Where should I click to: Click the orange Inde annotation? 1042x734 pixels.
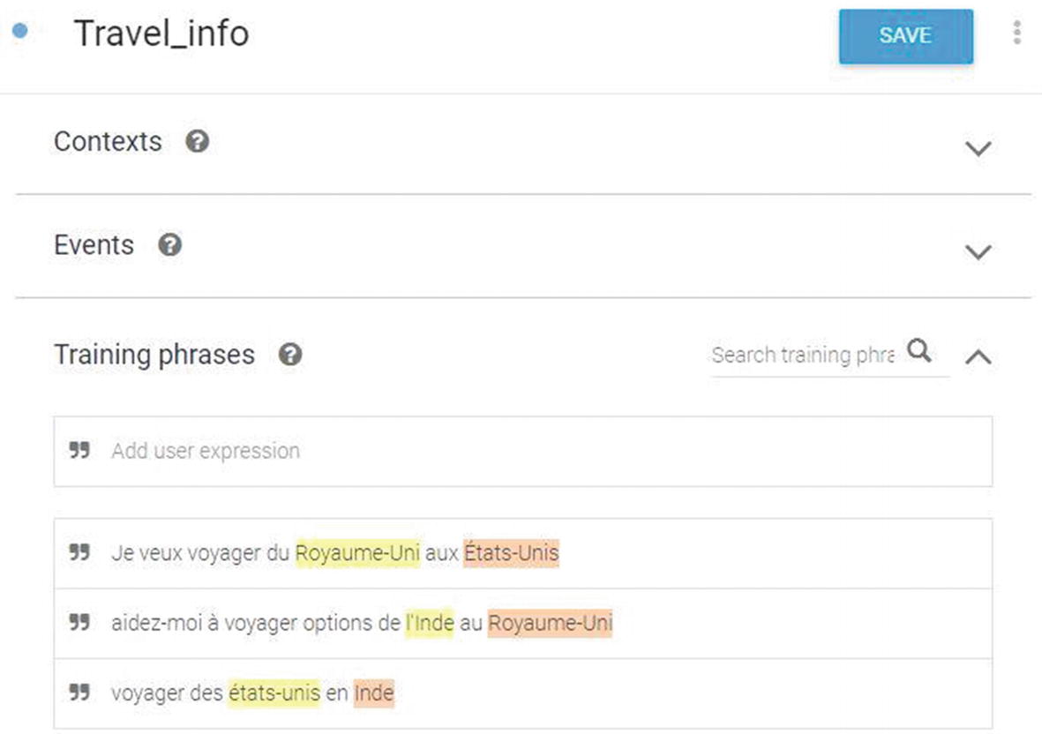click(374, 693)
